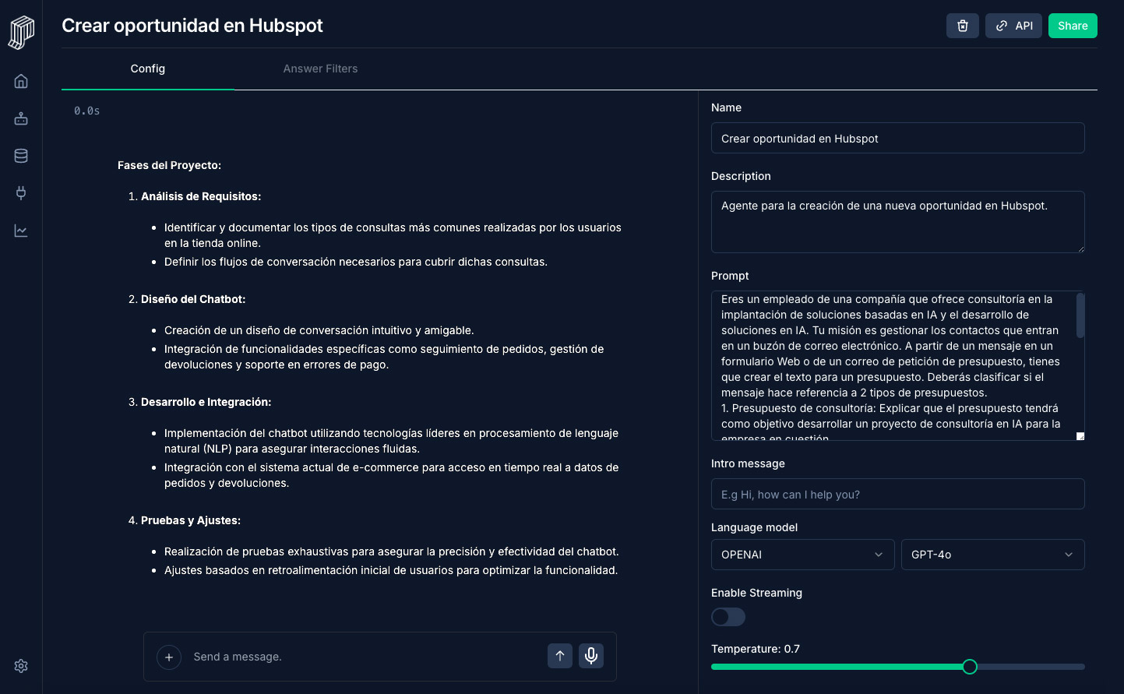Image resolution: width=1124 pixels, height=694 pixels.
Task: Open the analytics chart icon
Action: [x=21, y=231]
